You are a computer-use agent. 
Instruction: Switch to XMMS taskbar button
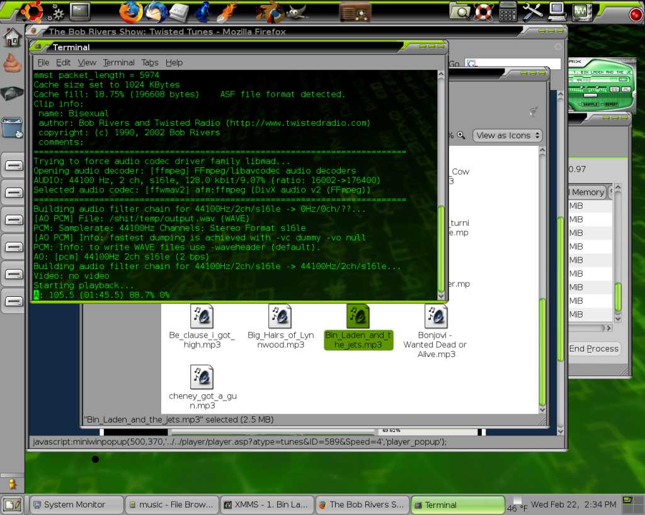267,505
